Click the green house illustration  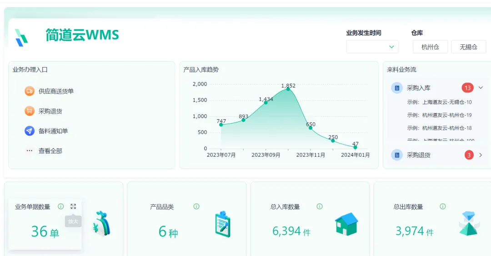pyautogui.click(x=346, y=224)
